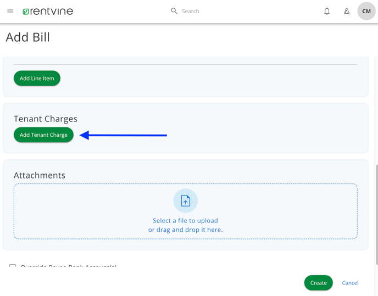
Task: Open the hamburger navigation menu
Action: point(10,11)
